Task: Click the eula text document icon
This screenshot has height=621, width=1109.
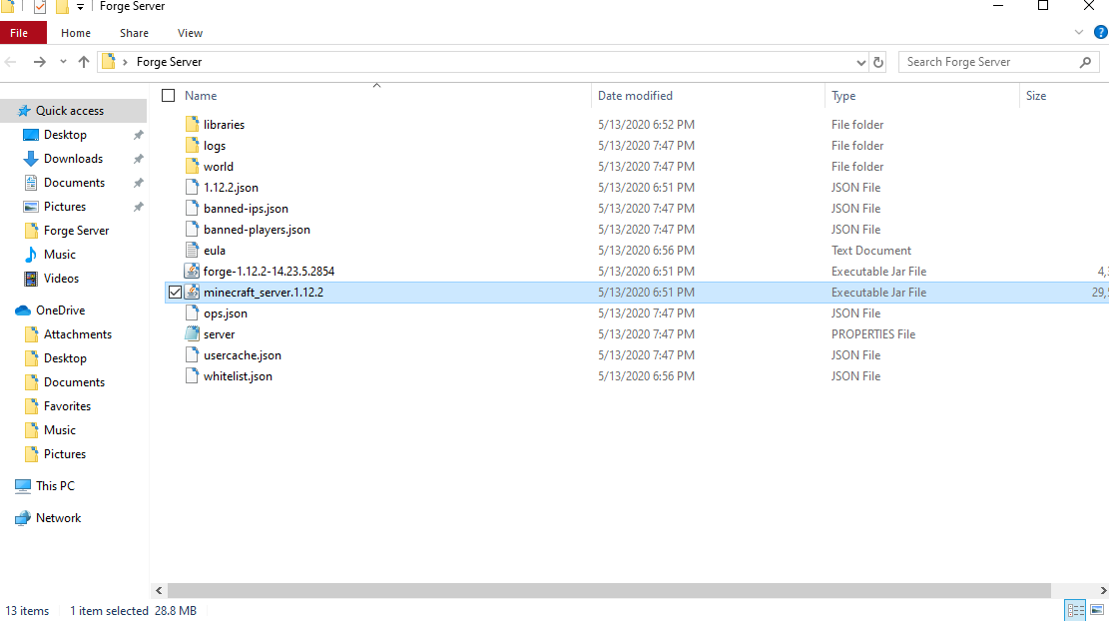Action: 192,251
